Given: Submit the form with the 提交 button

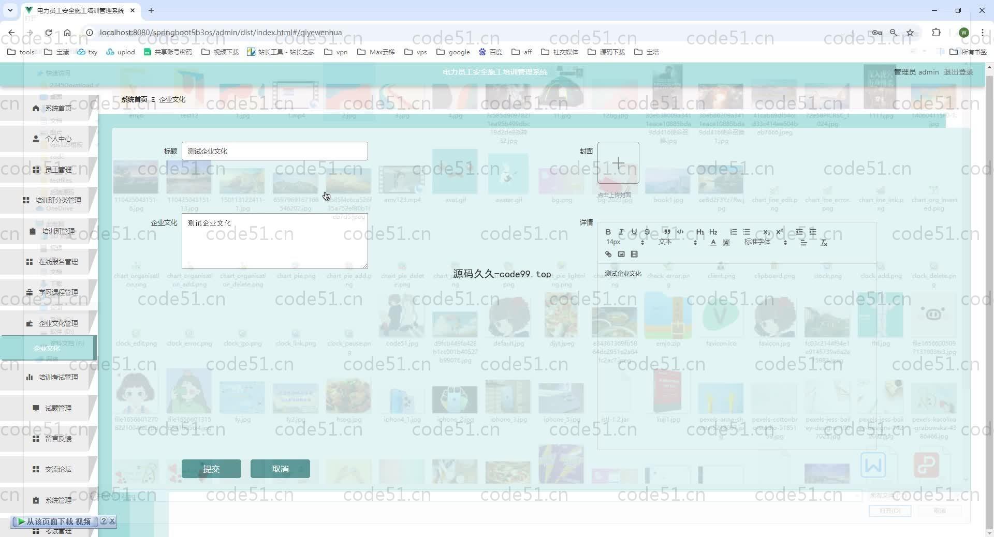Looking at the screenshot, I should tap(211, 469).
